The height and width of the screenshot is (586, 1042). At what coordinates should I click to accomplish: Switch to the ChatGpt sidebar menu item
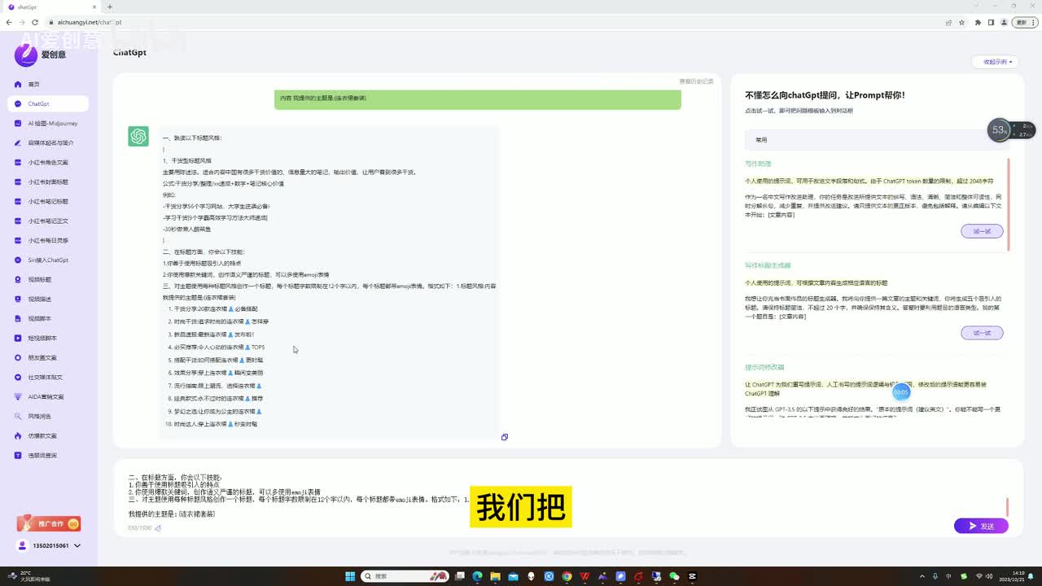(x=38, y=104)
